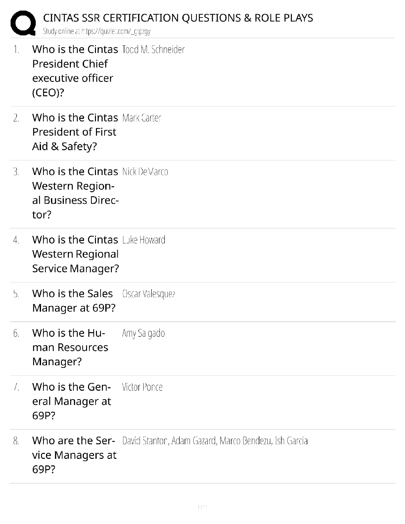The height and width of the screenshot is (524, 405).
Task: Click the page number at bottom
Action: point(202,507)
